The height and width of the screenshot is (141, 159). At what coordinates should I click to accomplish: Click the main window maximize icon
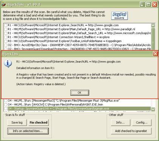148,5
